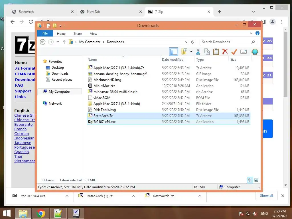Image resolution: width=292 pixels, height=219 pixels.
Task: Refresh the Downloads folder view
Action: [x=192, y=42]
